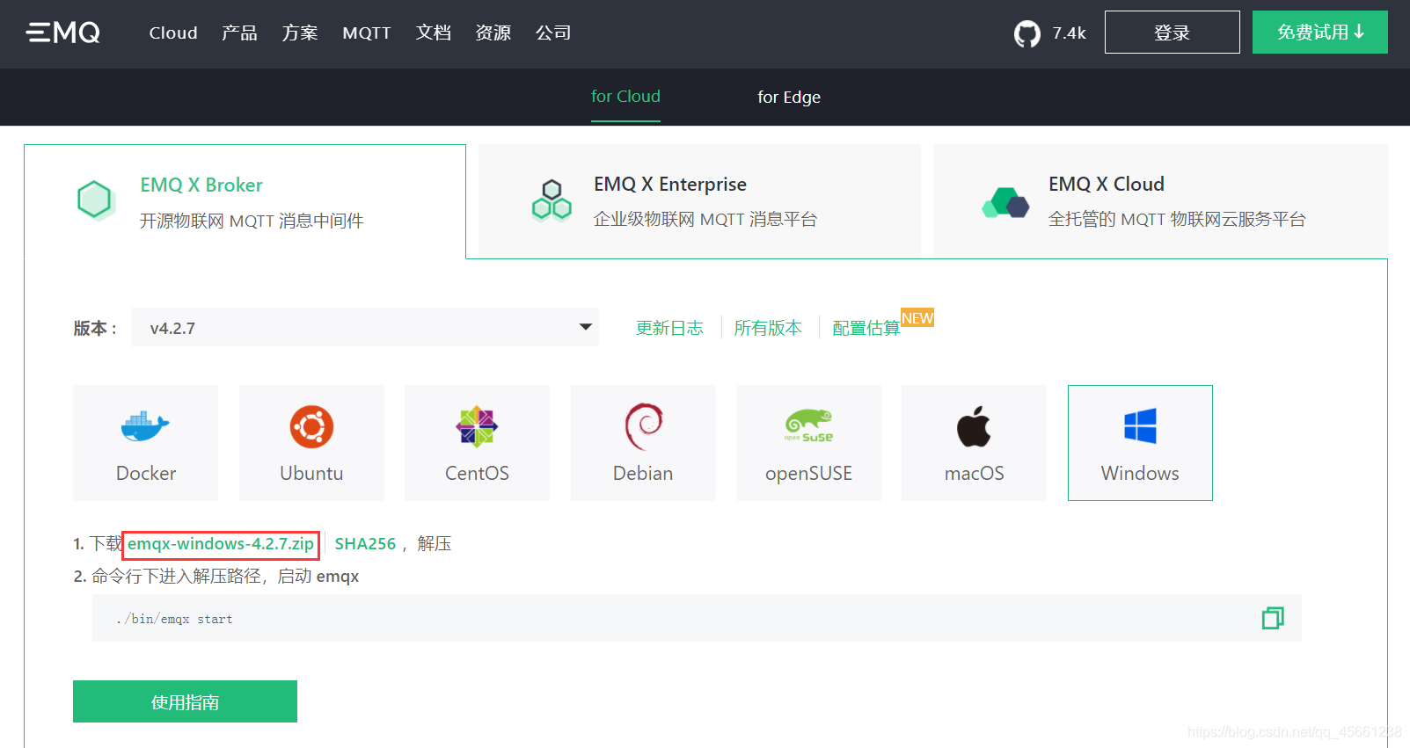Click 全托管的 MQTT 物联网云服务平台 subtitle
1410x748 pixels.
click(x=1177, y=219)
